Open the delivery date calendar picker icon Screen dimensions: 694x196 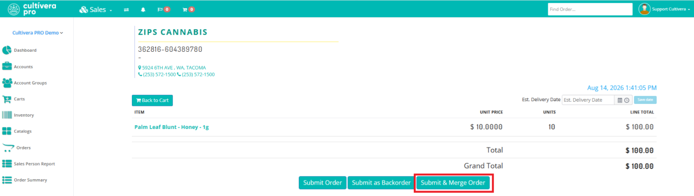[x=620, y=100]
